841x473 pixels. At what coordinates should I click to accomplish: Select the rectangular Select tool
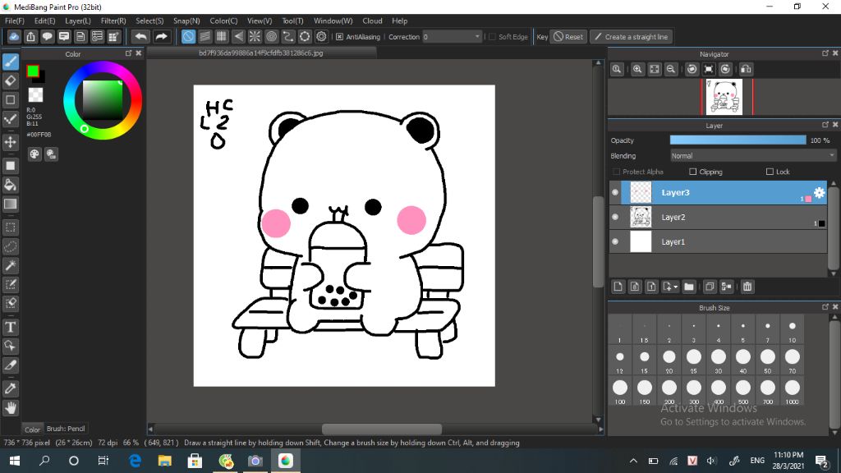pyautogui.click(x=10, y=227)
